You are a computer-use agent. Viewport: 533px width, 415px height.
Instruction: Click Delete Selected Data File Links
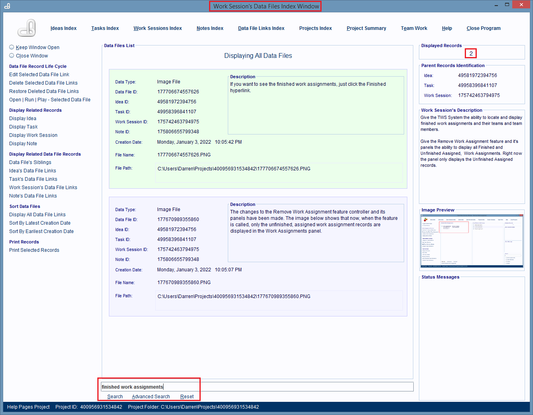(x=43, y=83)
